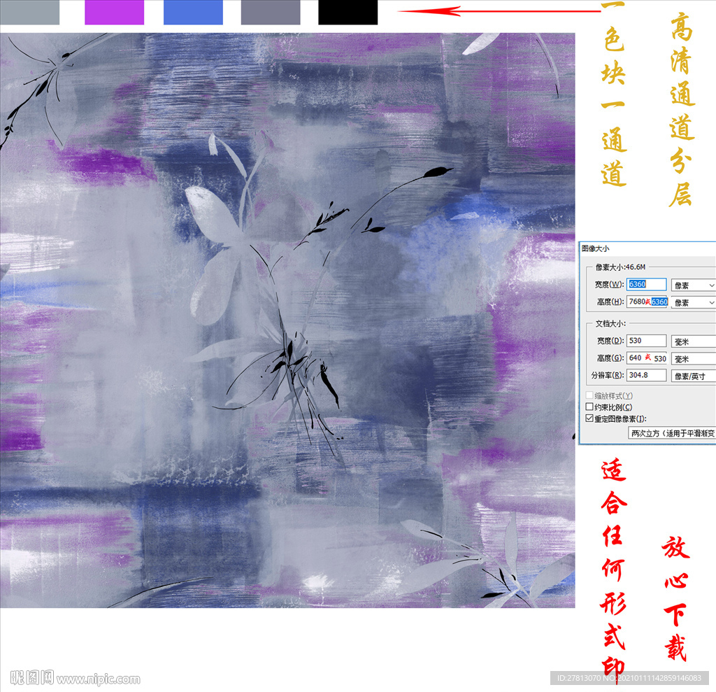This screenshot has width=716, height=692.
Task: Toggle the 缩放样式 checkbox
Action: click(589, 395)
